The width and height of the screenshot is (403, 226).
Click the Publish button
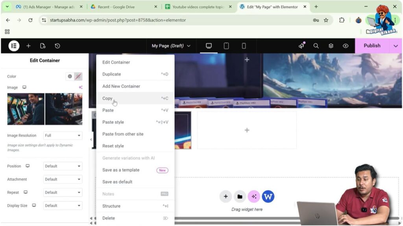click(372, 46)
